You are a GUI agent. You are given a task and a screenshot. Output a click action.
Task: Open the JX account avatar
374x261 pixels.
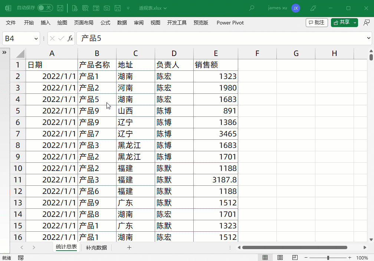(295, 8)
